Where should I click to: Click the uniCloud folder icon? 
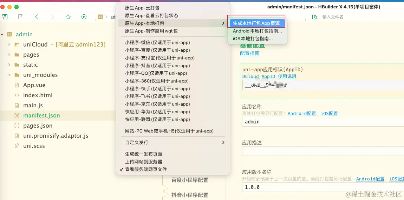[17, 44]
